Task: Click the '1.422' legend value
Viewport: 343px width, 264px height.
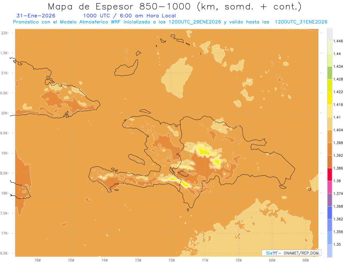Action: point(338,92)
